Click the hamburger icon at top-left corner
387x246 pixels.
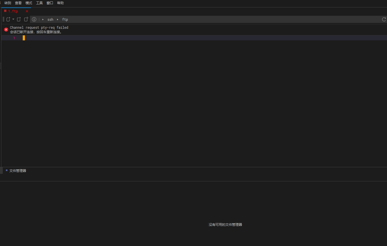[x=1, y=3]
